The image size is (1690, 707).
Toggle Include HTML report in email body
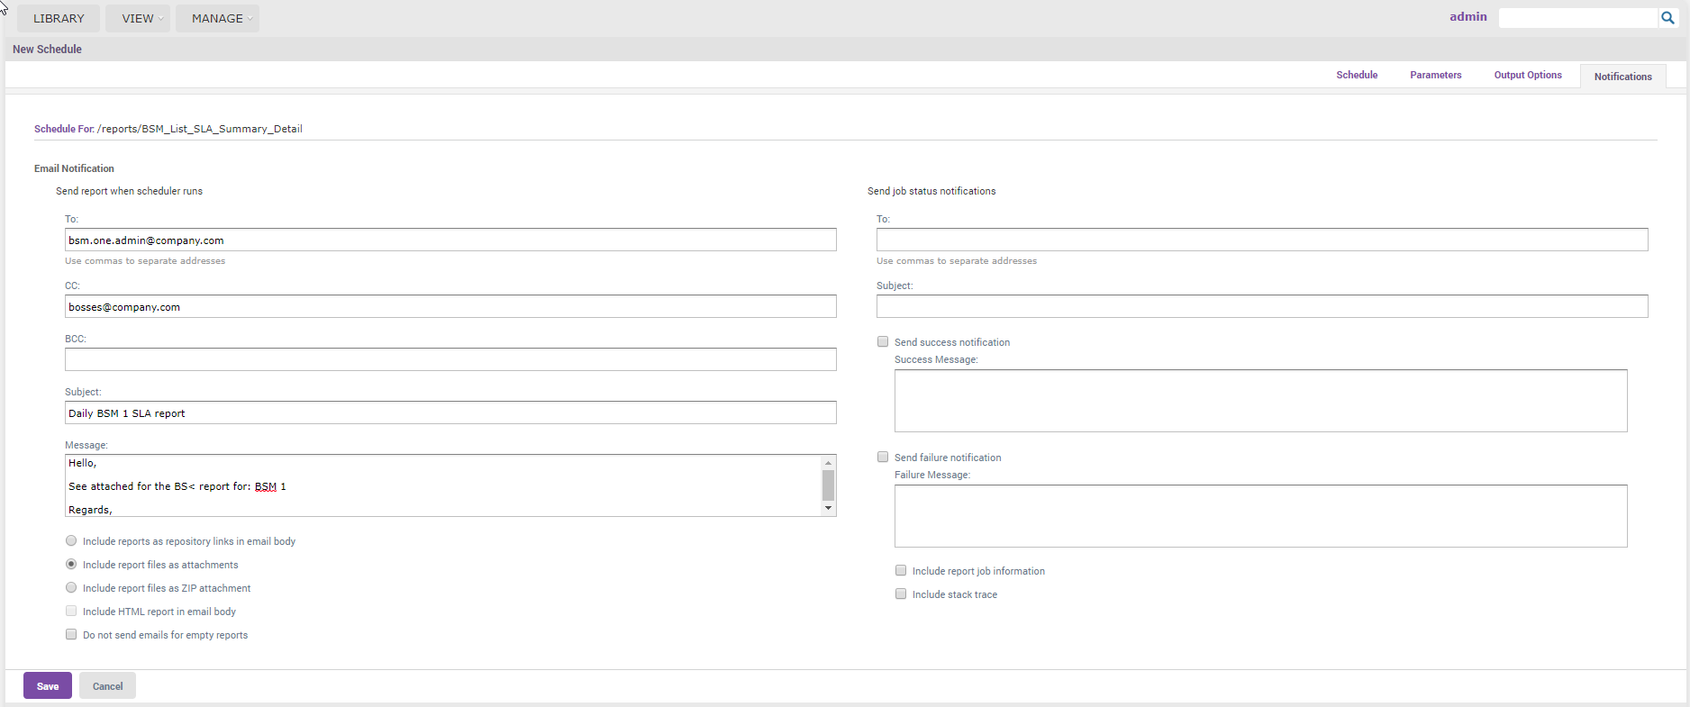[x=71, y=611]
